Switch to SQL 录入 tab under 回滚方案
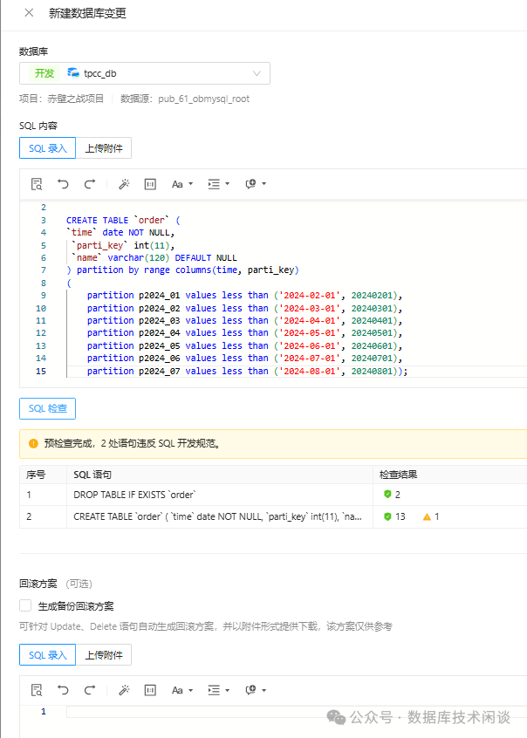 (48, 655)
